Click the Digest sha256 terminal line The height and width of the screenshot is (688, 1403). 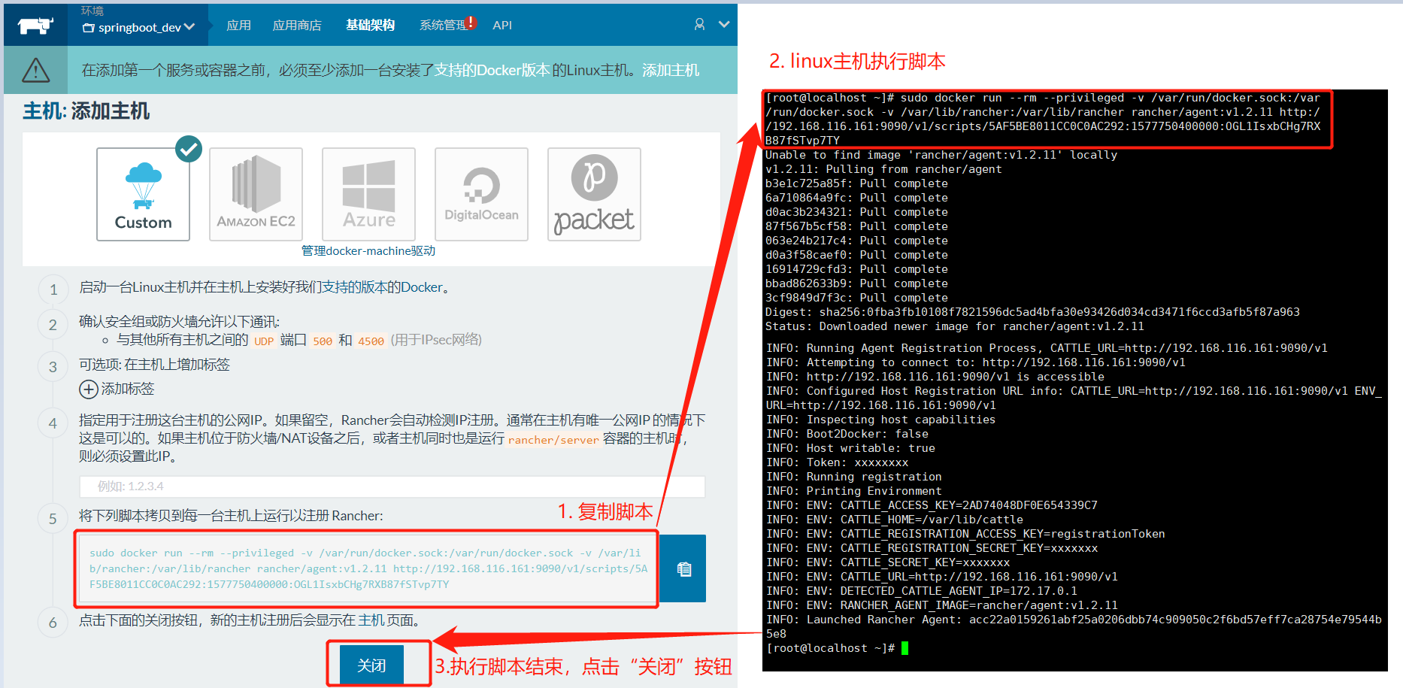(1032, 312)
